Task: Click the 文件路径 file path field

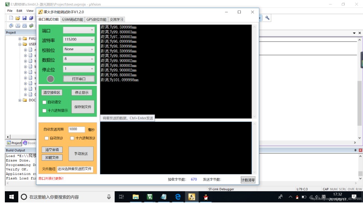Action: [75, 169]
